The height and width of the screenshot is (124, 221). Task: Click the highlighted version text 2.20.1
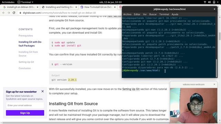click(72, 80)
